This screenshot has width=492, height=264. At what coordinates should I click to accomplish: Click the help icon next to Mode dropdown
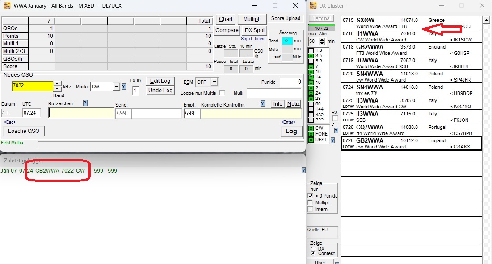(124, 87)
